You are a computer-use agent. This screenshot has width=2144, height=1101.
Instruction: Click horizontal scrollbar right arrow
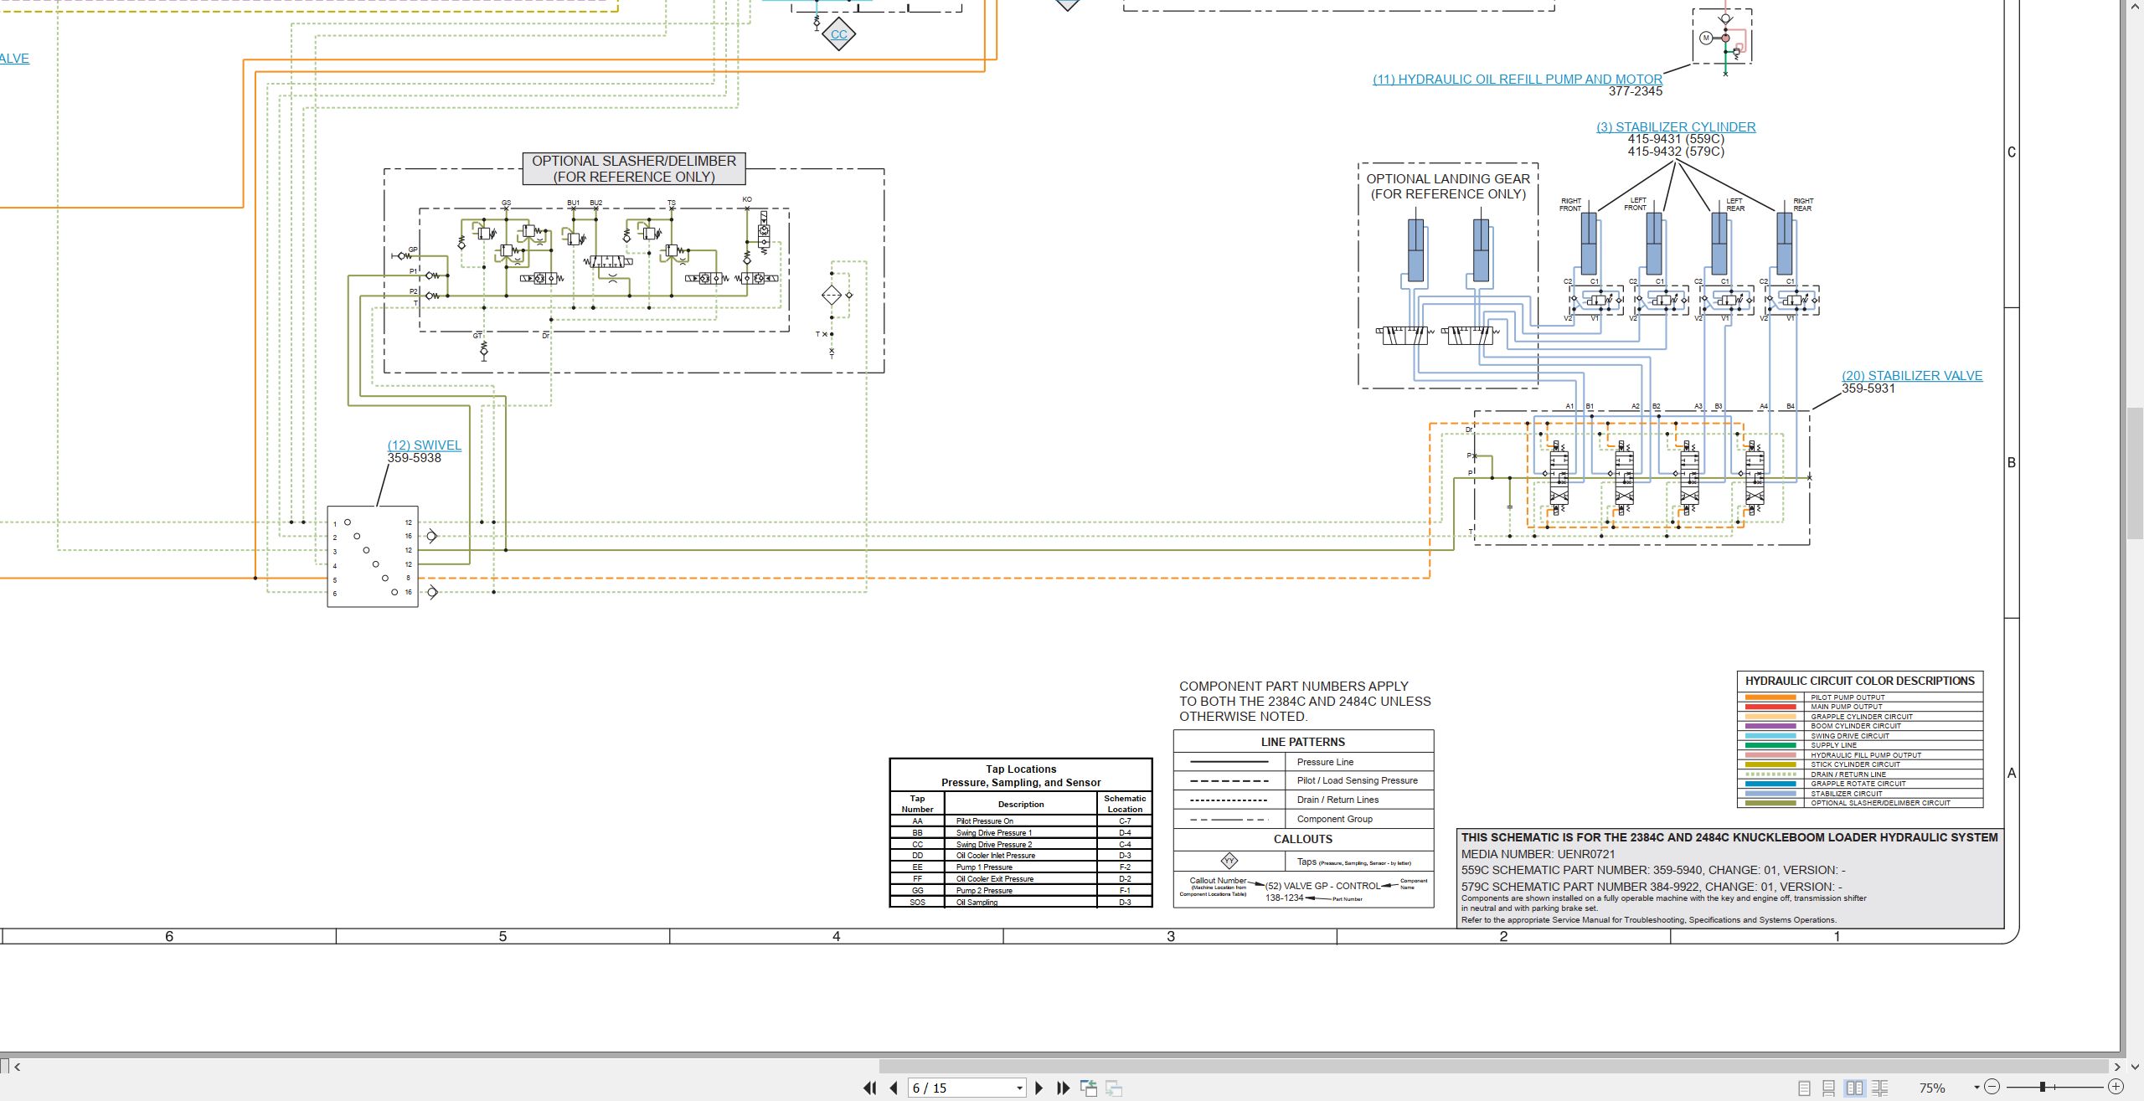[2116, 1067]
